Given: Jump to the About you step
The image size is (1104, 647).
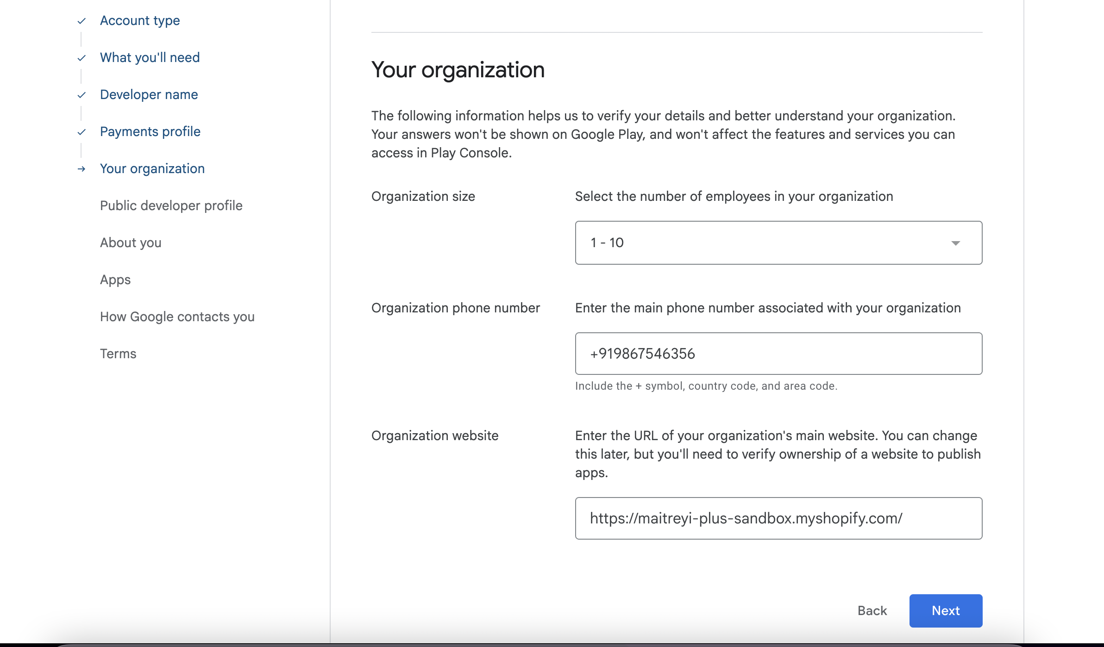Looking at the screenshot, I should click(131, 243).
